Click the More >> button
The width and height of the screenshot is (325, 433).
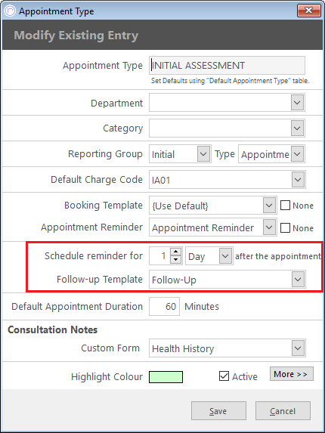pyautogui.click(x=292, y=374)
